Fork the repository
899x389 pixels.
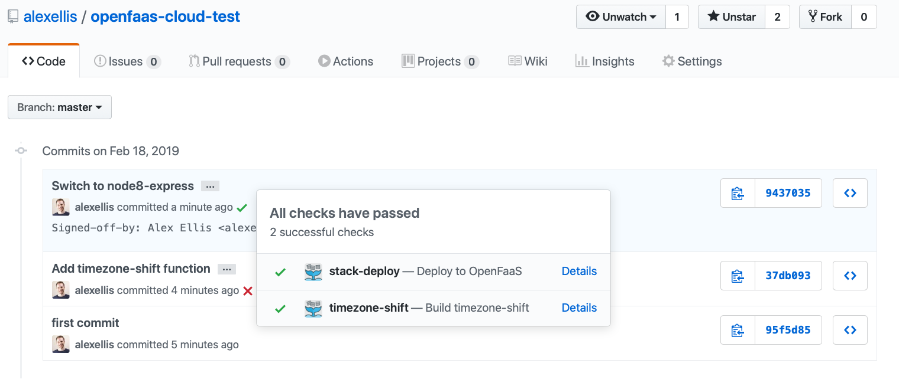tap(825, 17)
